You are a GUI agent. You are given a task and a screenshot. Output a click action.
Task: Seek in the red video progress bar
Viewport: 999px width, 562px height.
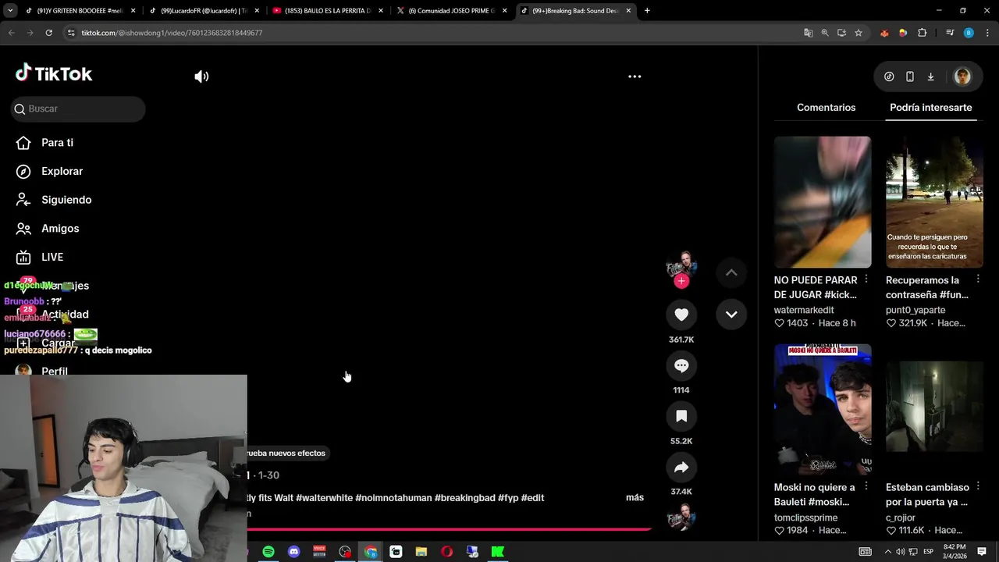click(449, 529)
